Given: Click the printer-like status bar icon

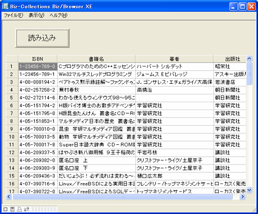Looking at the screenshot, I should point(19,209).
